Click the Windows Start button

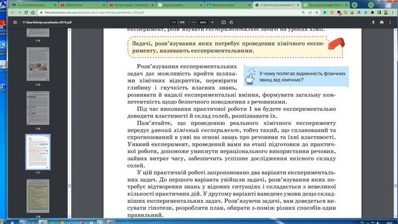point(2,222)
